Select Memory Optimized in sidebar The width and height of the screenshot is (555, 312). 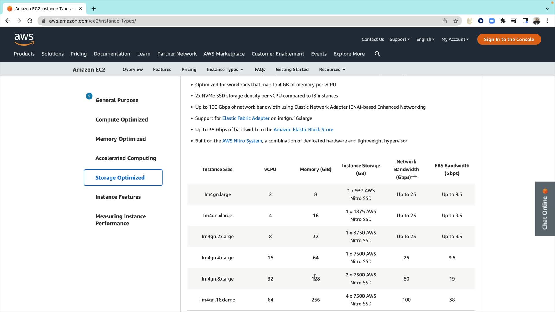pyautogui.click(x=121, y=139)
